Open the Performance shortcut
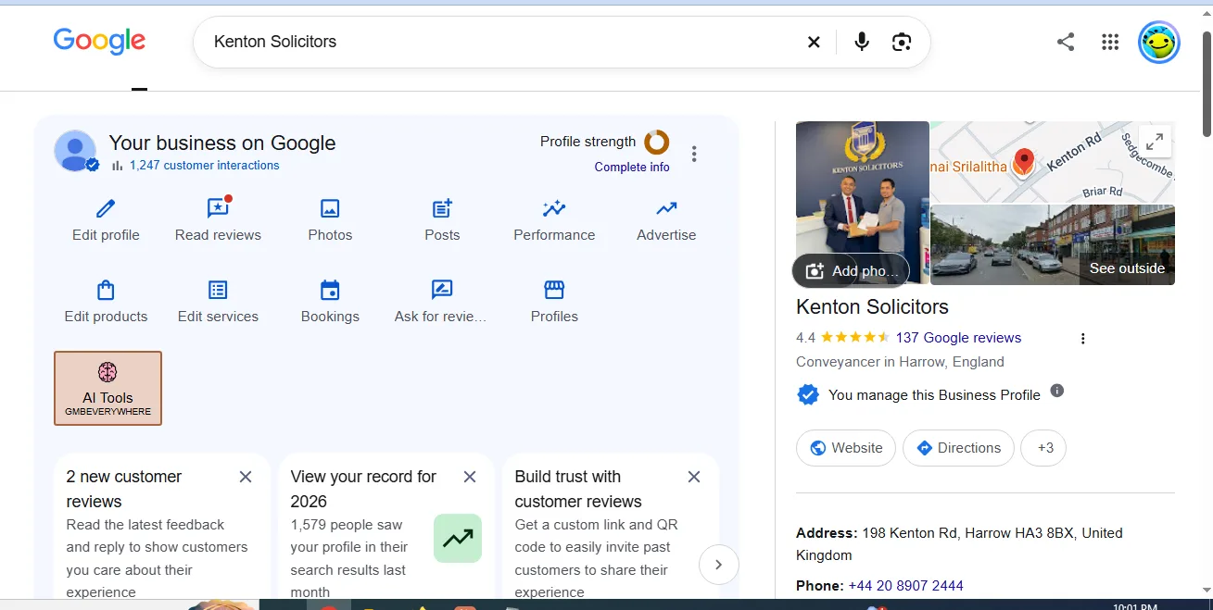The height and width of the screenshot is (610, 1213). pos(554,220)
